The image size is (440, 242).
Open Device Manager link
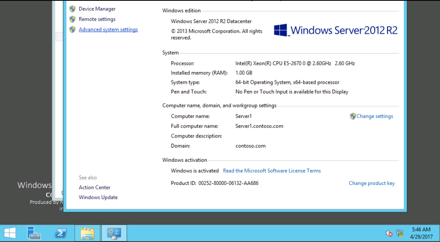coord(97,9)
